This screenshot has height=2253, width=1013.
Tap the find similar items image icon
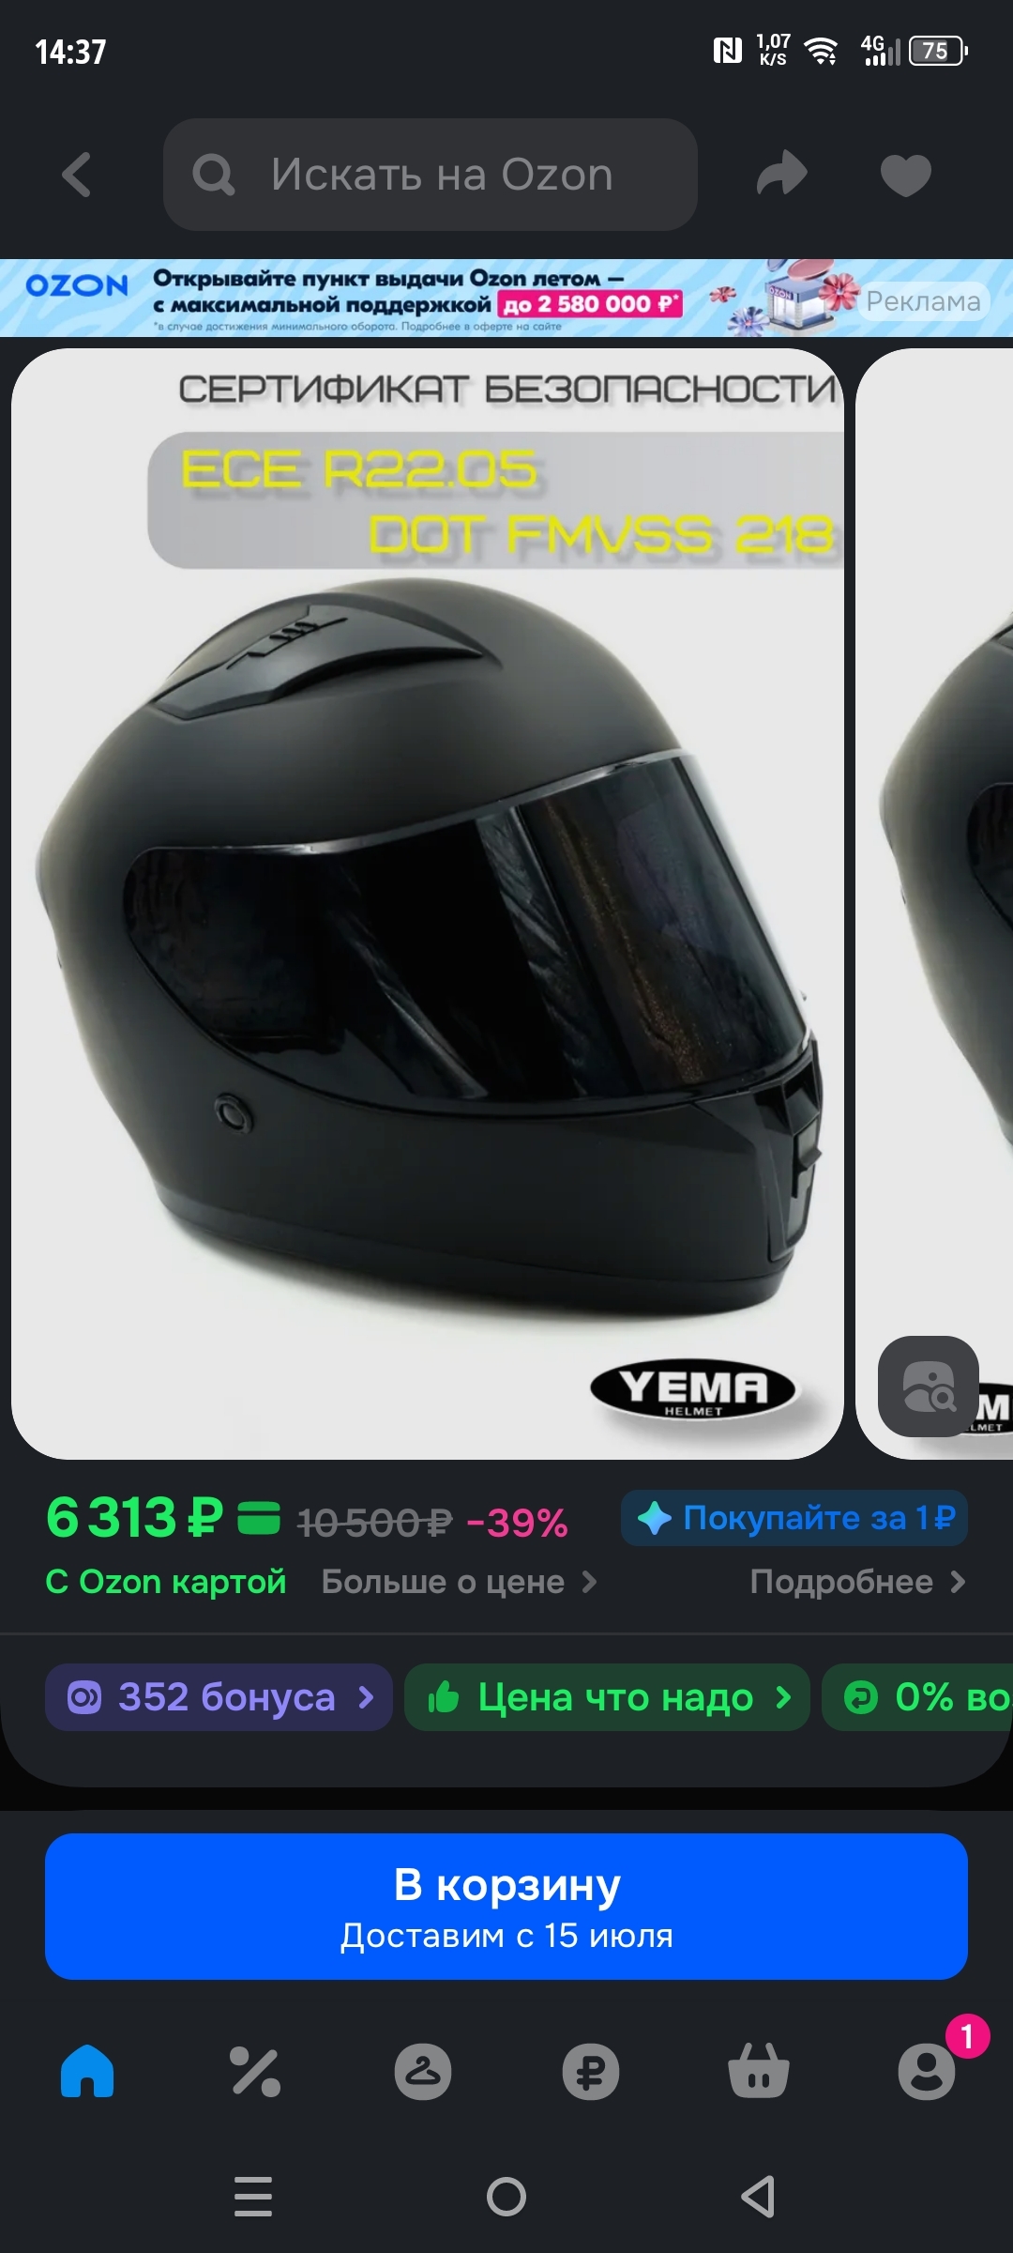(929, 1387)
